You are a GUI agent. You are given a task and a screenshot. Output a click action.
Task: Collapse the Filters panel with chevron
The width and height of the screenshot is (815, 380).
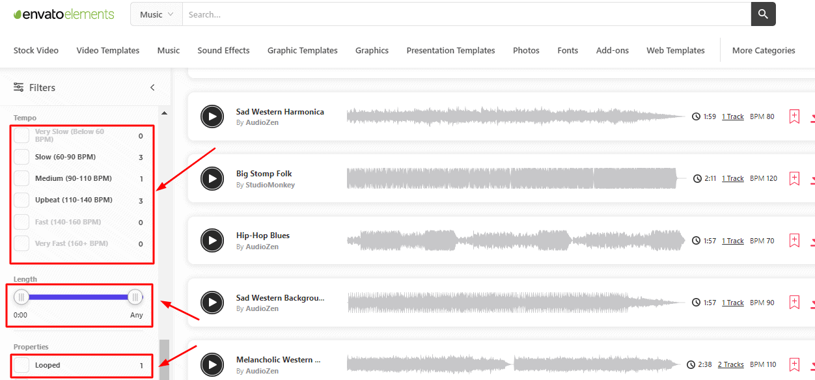pyautogui.click(x=152, y=87)
